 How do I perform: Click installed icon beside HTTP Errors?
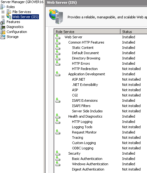click(x=58, y=63)
